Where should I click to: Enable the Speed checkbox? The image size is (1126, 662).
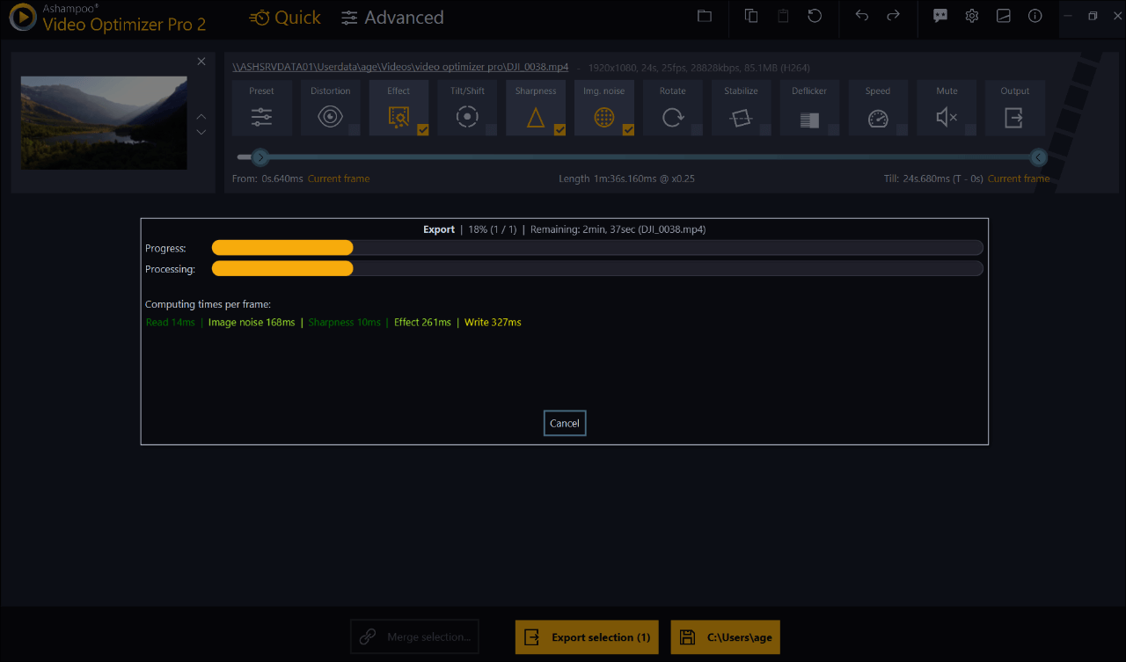902,130
